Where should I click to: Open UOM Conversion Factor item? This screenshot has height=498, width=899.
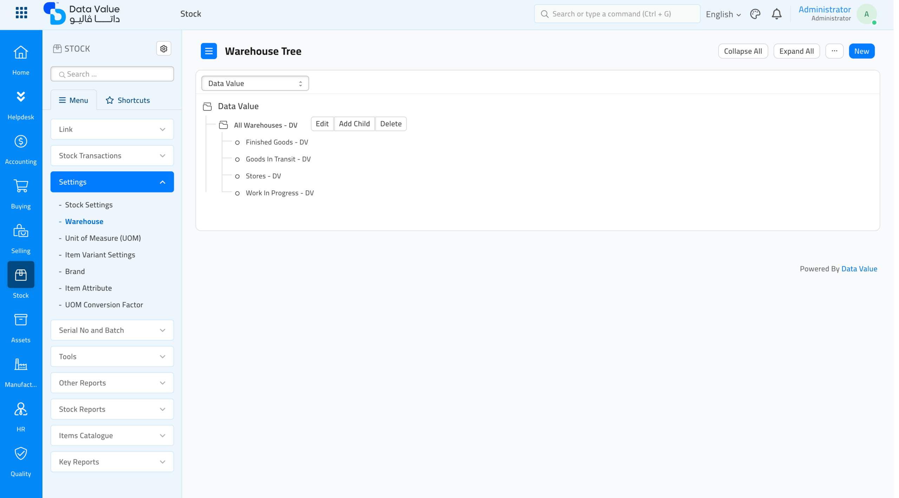coord(104,305)
